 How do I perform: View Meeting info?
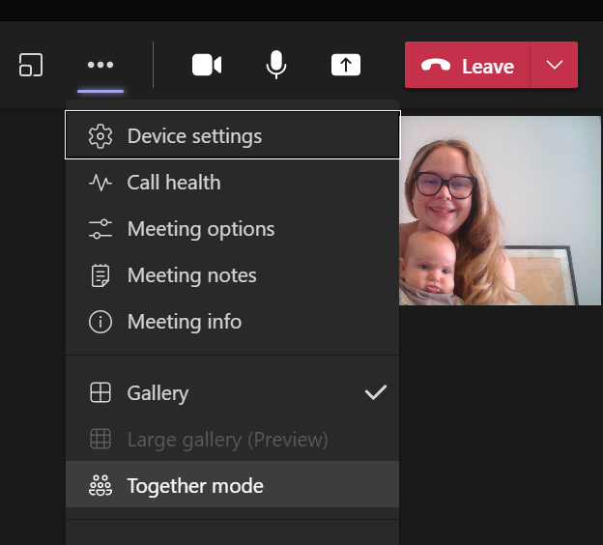click(x=232, y=322)
